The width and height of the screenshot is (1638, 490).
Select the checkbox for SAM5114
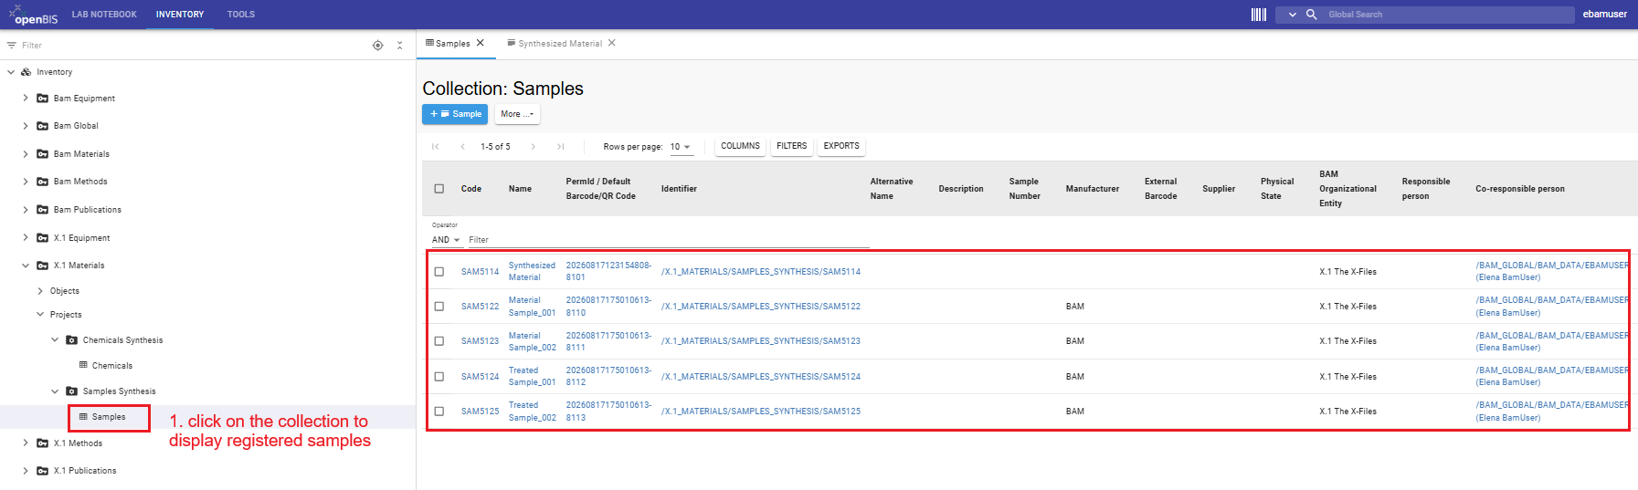click(x=439, y=272)
